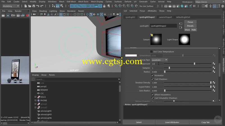Select by hierarchy mode icon

coord(53,6)
